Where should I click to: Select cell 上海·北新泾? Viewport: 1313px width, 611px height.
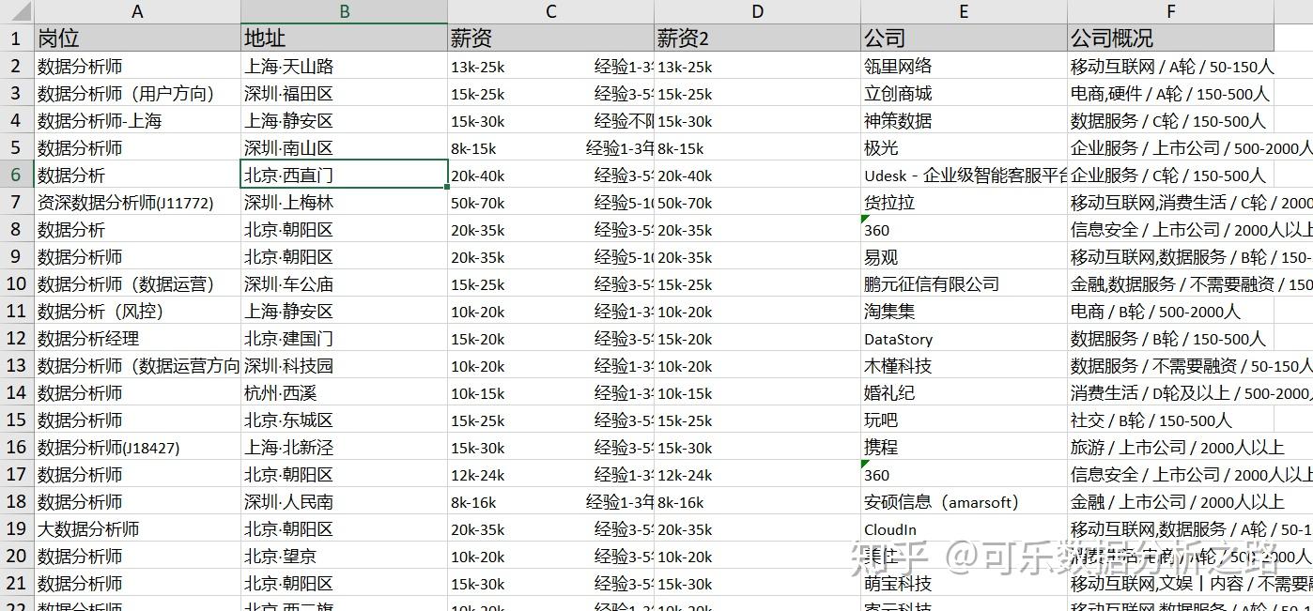pyautogui.click(x=344, y=447)
